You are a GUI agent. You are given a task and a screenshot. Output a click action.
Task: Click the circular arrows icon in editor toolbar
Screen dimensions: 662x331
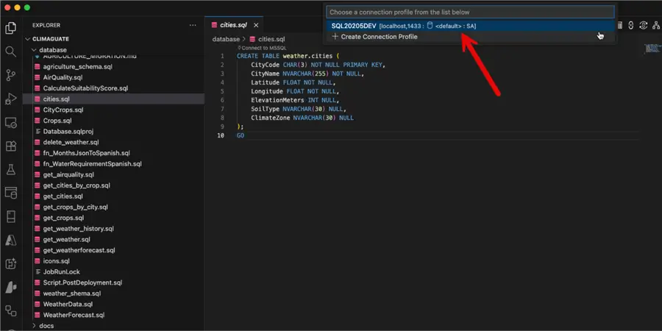pyautogui.click(x=643, y=25)
